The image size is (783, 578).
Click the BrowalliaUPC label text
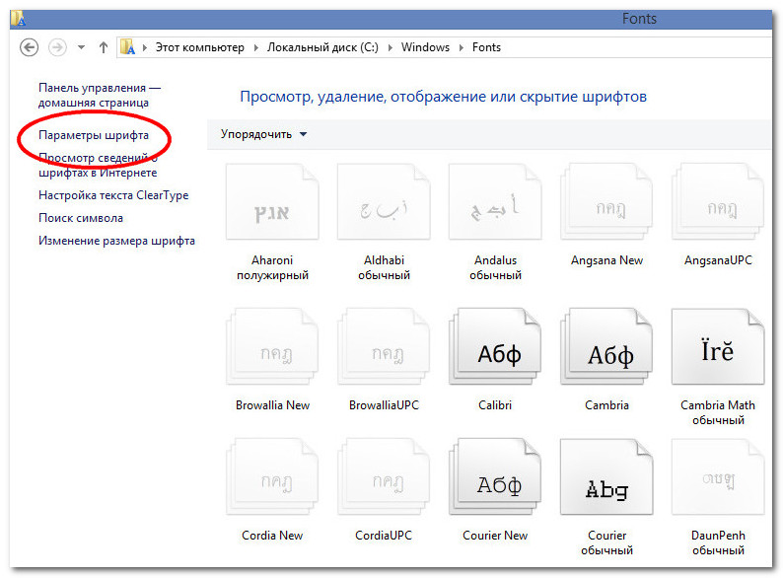point(384,405)
